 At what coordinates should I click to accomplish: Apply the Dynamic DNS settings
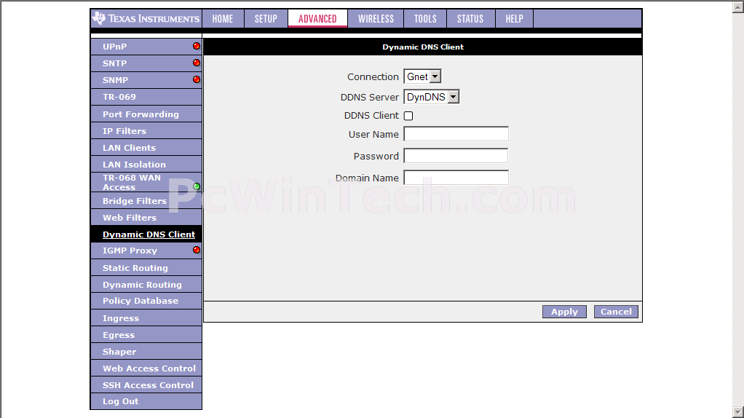565,312
